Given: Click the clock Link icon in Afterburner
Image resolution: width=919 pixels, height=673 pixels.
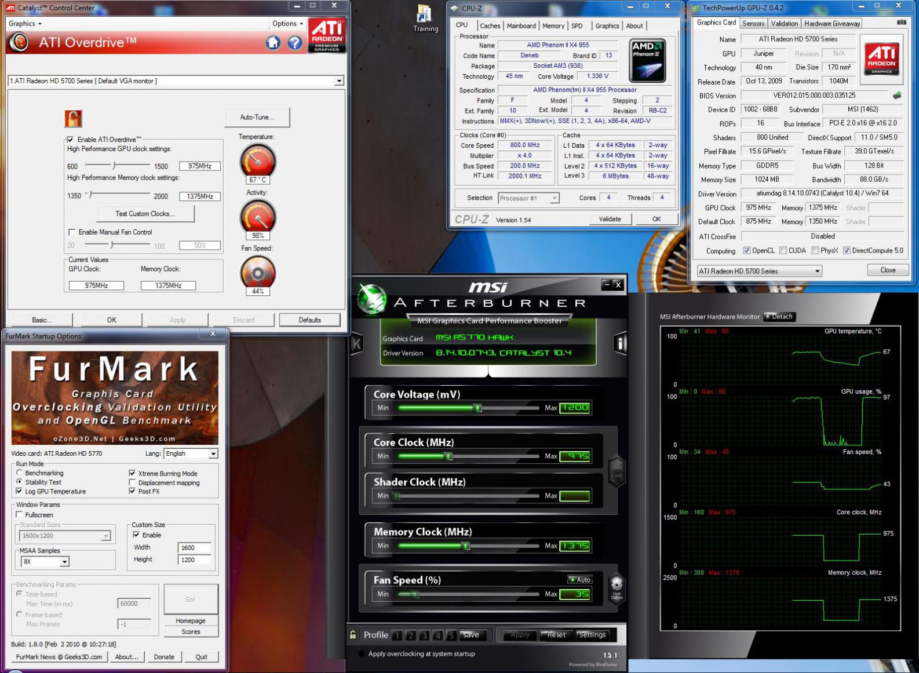Looking at the screenshot, I should (x=617, y=470).
